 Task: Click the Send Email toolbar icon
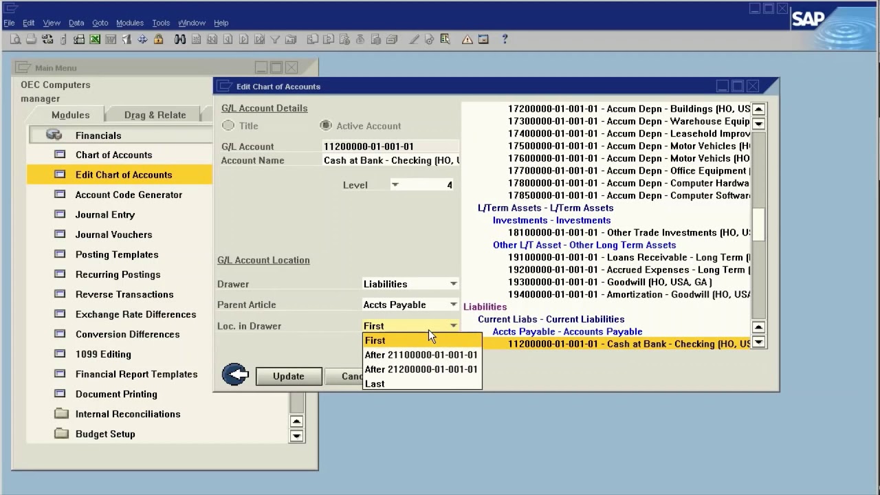pyautogui.click(x=47, y=40)
